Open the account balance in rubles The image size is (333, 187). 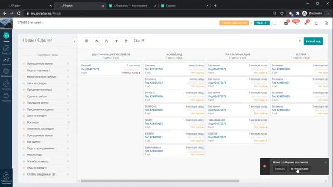click(x=262, y=23)
